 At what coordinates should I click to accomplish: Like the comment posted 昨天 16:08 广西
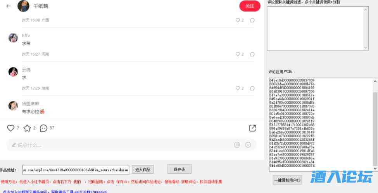[x=238, y=20]
